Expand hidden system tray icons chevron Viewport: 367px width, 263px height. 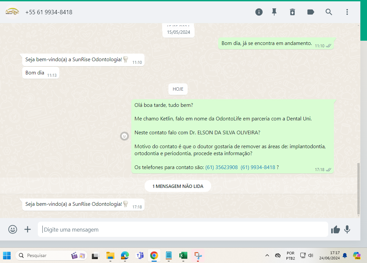coord(267,255)
